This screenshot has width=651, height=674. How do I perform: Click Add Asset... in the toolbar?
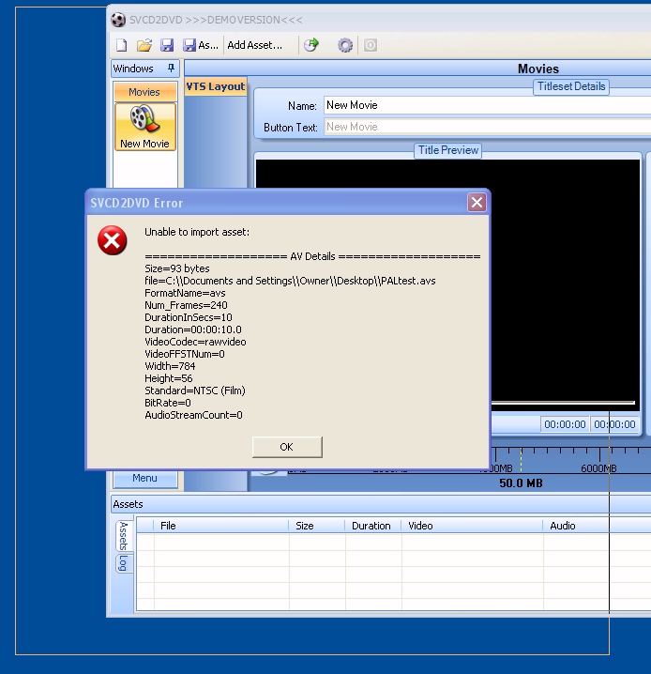[254, 45]
